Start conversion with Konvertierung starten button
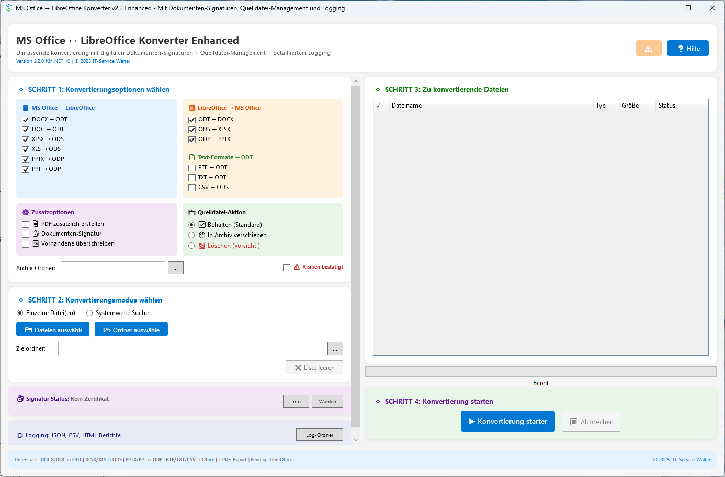This screenshot has width=725, height=477. click(507, 421)
